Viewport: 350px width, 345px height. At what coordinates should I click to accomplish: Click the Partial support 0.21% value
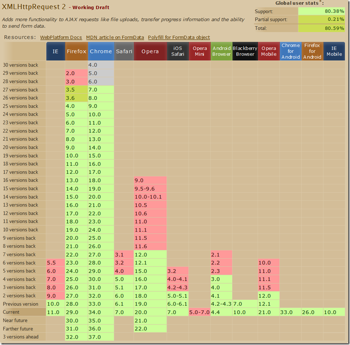(x=321, y=20)
